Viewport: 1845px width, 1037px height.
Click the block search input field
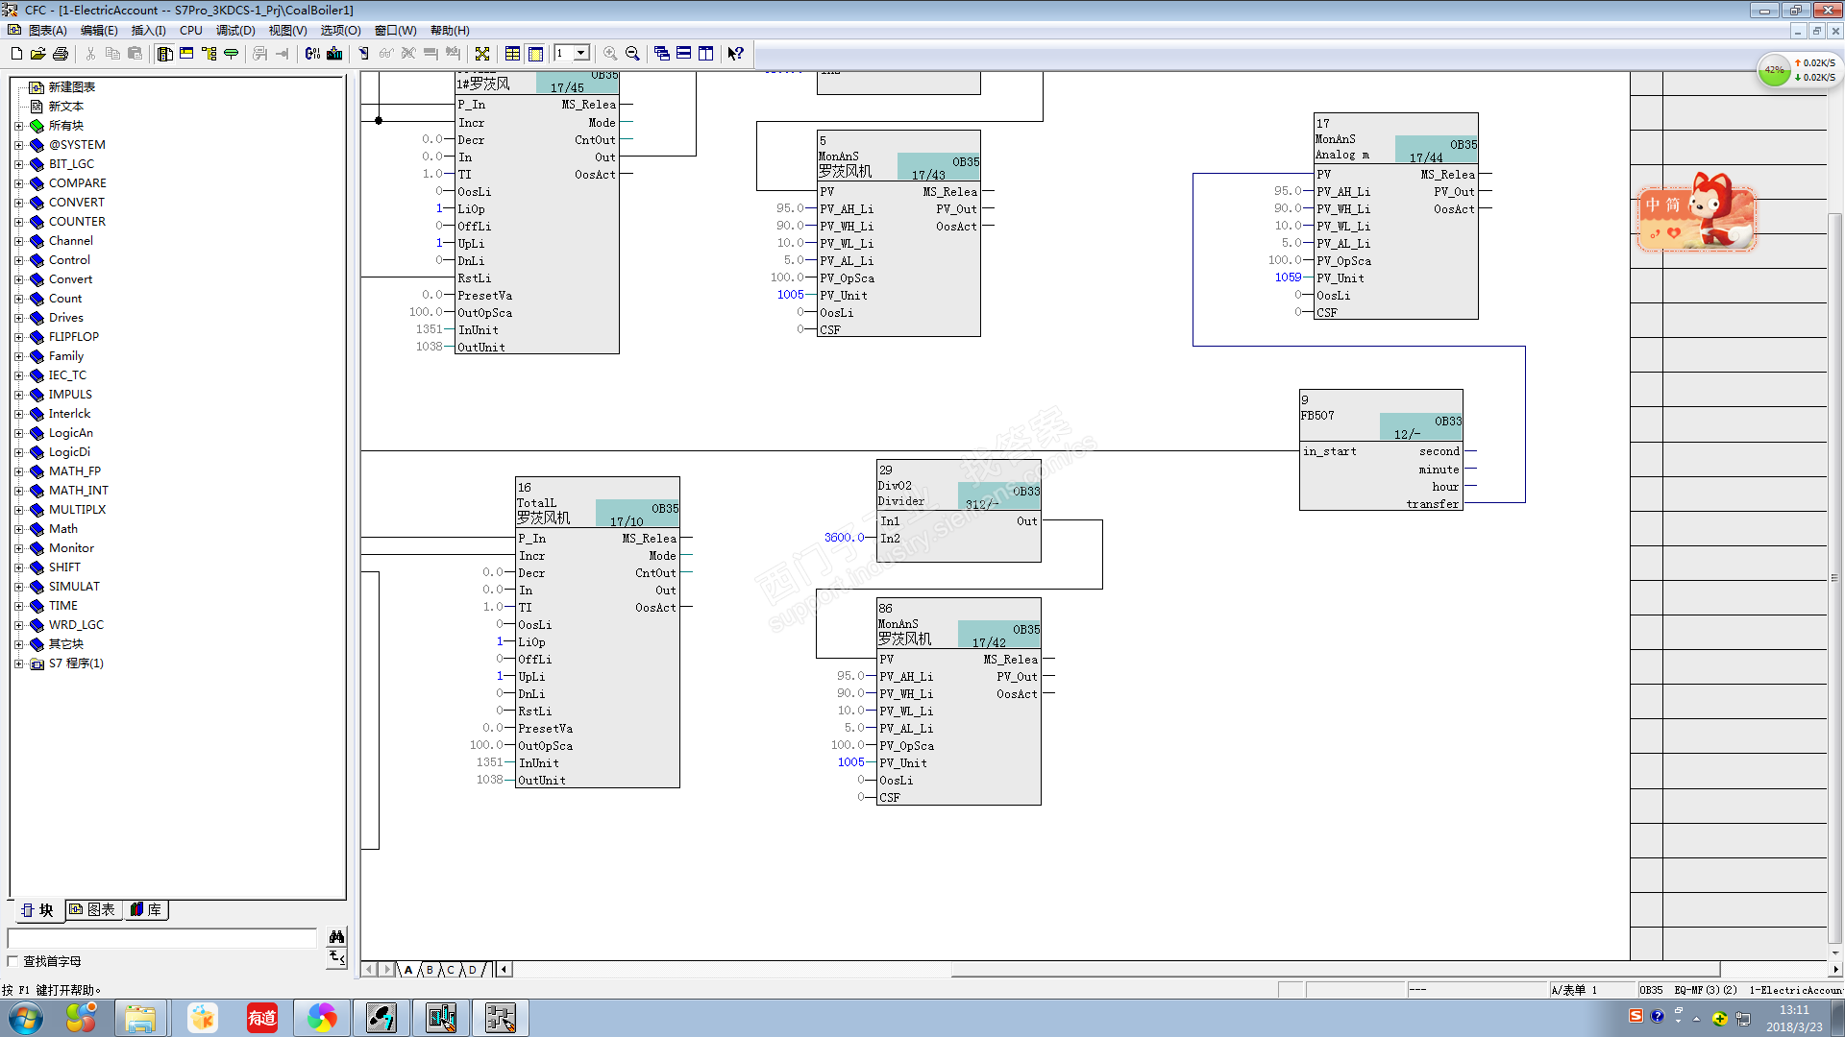coord(161,937)
